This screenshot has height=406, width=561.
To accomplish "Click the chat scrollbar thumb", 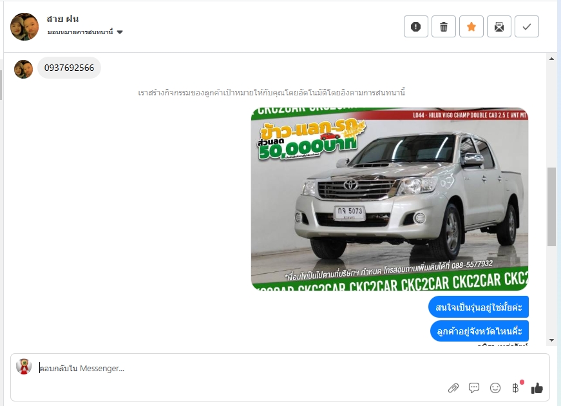I will point(551,207).
